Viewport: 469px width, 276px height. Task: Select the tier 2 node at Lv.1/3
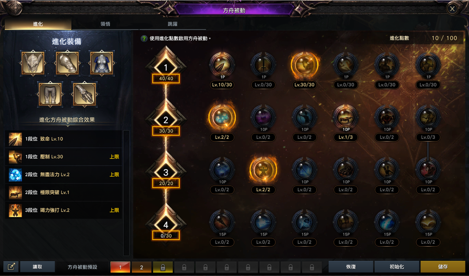coord(346,118)
